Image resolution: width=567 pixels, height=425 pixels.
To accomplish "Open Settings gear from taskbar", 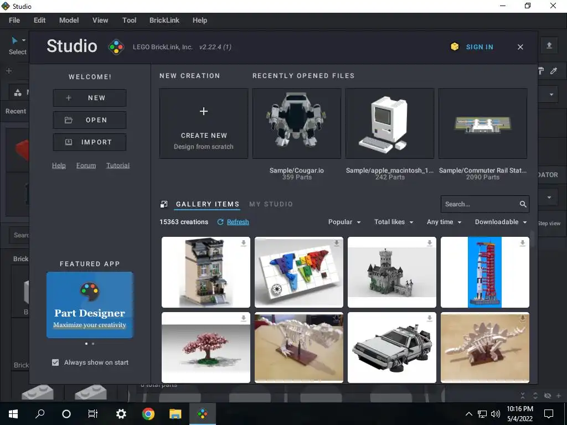I will 121,414.
